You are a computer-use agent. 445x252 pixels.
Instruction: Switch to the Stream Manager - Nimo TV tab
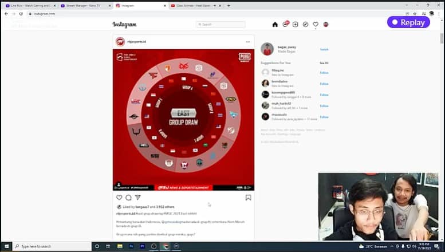tap(86, 6)
